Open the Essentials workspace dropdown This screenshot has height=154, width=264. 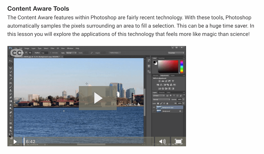[x=176, y=53]
